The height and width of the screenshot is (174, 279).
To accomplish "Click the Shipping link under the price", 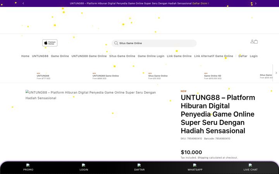I will coord(203,158).
